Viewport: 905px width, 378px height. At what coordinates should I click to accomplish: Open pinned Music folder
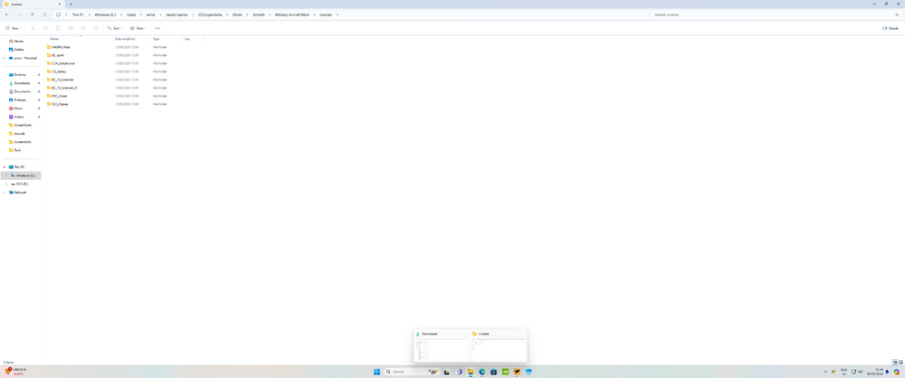[x=16, y=108]
